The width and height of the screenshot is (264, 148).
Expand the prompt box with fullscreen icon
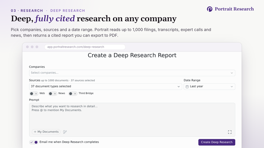230,132
